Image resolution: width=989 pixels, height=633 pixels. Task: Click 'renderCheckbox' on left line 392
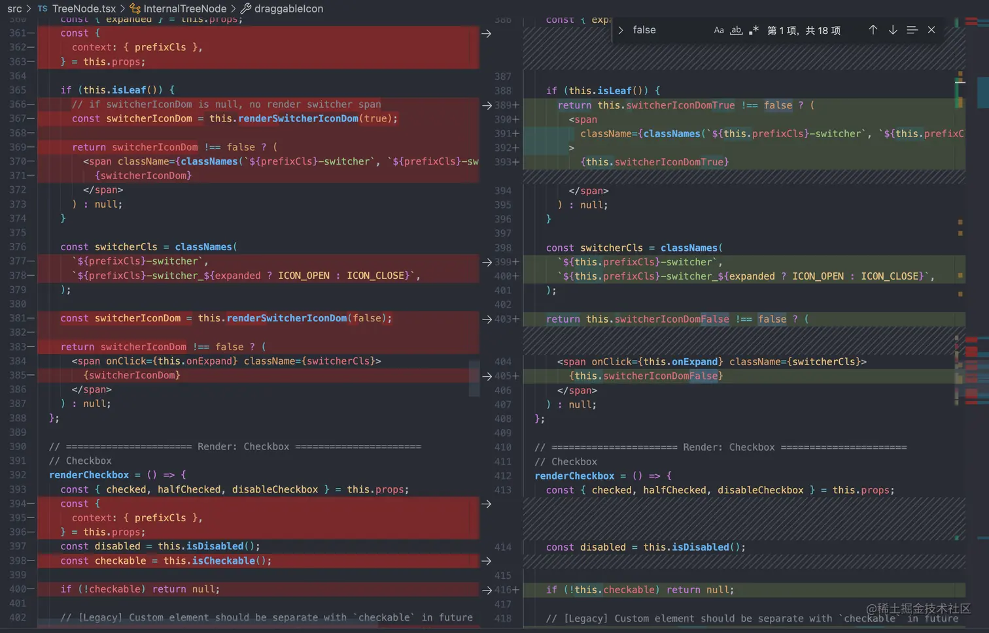[x=89, y=475]
